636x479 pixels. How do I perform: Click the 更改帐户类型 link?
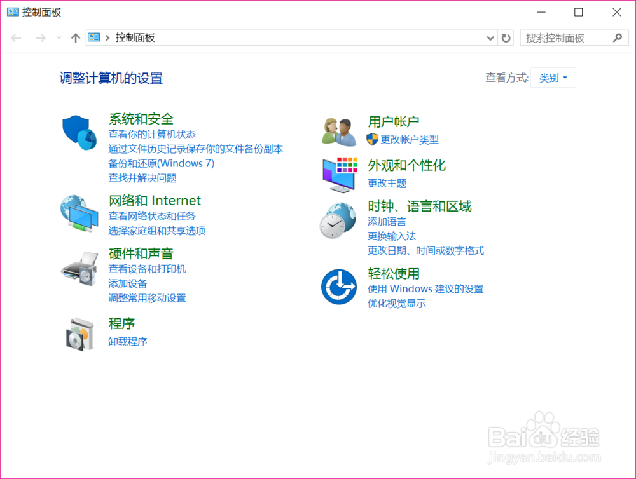click(x=410, y=140)
